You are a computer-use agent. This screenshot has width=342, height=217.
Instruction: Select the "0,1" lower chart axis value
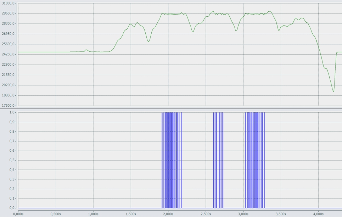coord(12,199)
